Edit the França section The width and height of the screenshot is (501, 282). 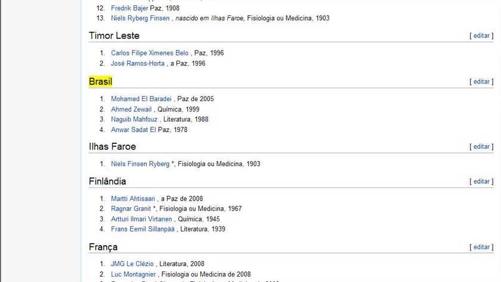click(x=481, y=247)
